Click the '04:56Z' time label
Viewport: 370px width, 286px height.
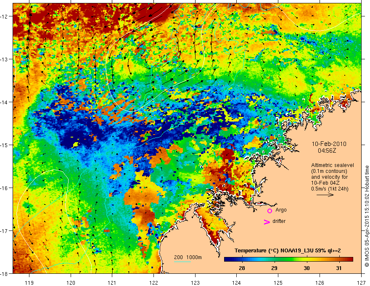[327, 151]
